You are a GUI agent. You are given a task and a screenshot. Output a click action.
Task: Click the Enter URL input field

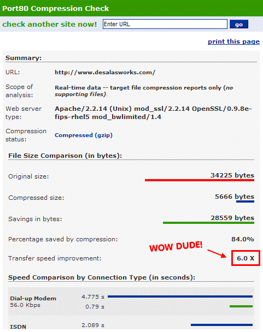pos(165,24)
